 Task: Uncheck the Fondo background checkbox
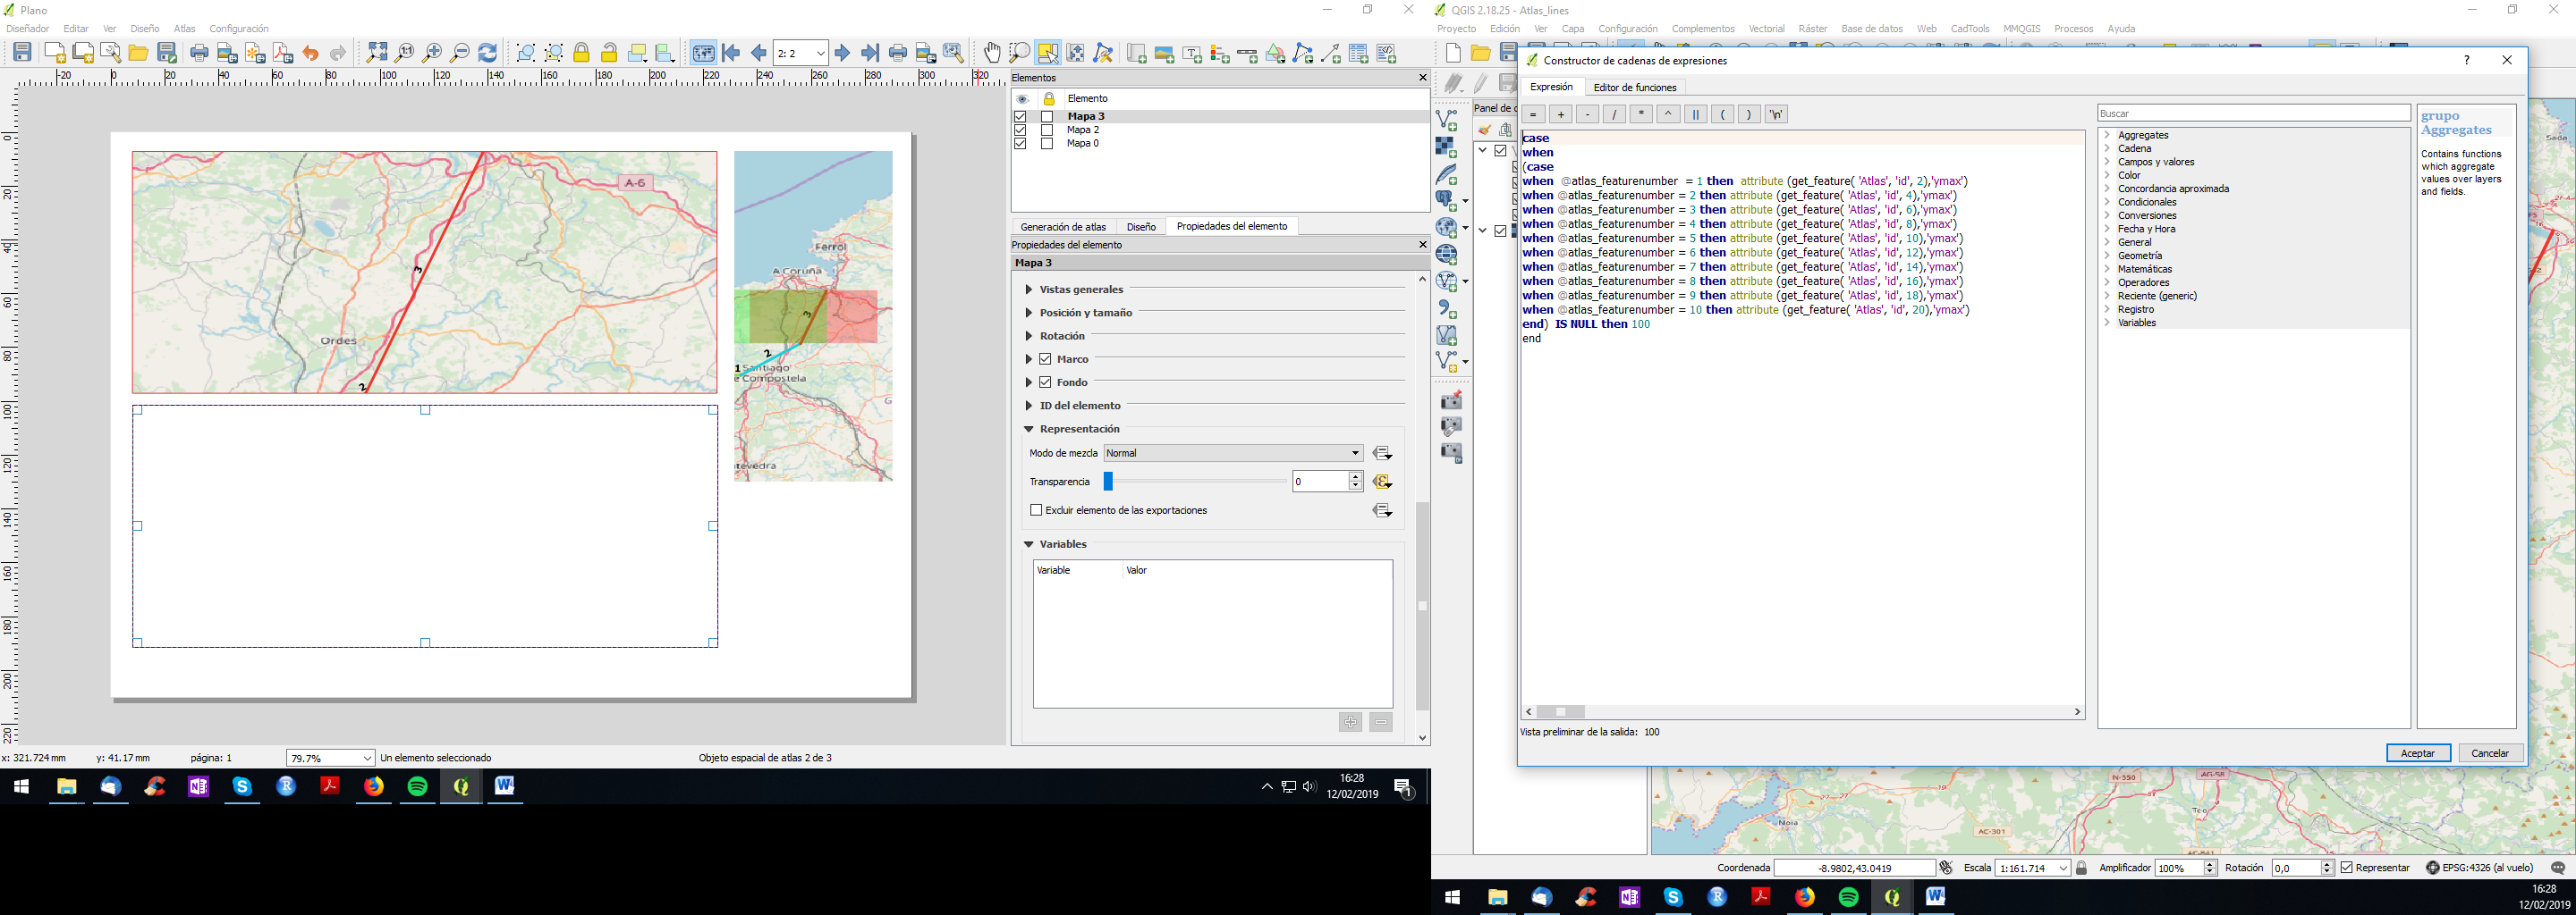click(1045, 382)
